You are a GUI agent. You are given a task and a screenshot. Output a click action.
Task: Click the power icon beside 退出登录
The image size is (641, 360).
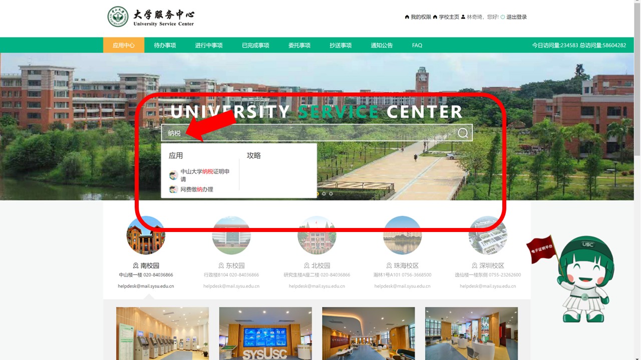pos(503,17)
